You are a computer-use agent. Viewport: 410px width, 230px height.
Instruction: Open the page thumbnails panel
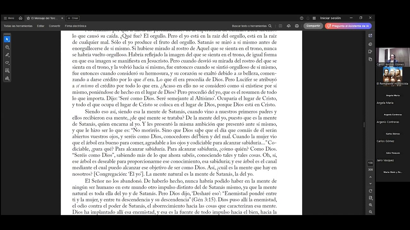coord(370,59)
